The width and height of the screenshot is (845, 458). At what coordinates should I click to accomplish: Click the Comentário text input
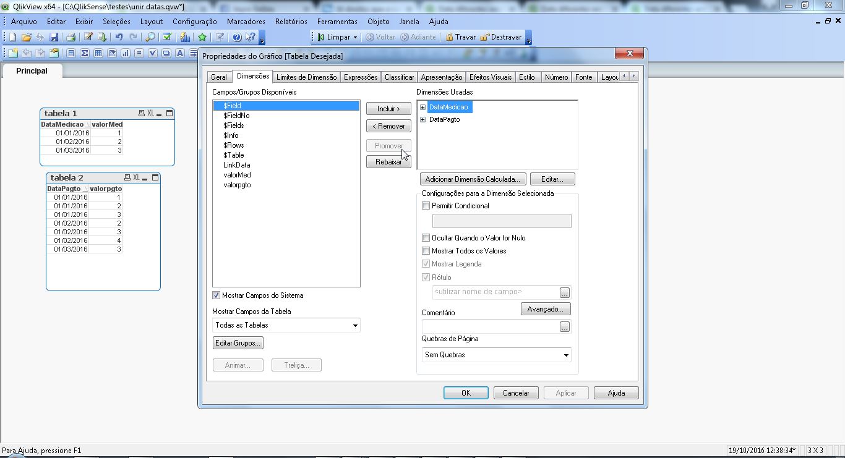[x=491, y=326]
